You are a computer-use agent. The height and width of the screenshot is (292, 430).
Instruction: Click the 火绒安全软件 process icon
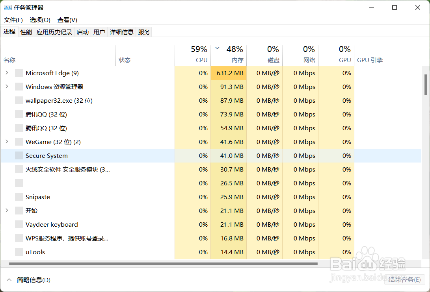19,169
